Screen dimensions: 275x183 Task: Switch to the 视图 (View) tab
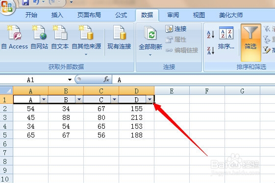(199, 15)
